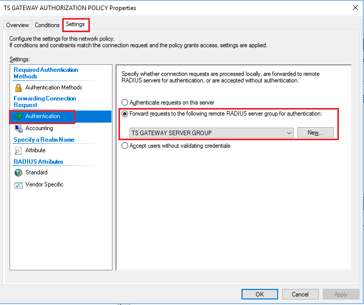Image resolution: width=364 pixels, height=305 pixels.
Task: Click the green arrow Authentication icon
Action: [x=19, y=116]
